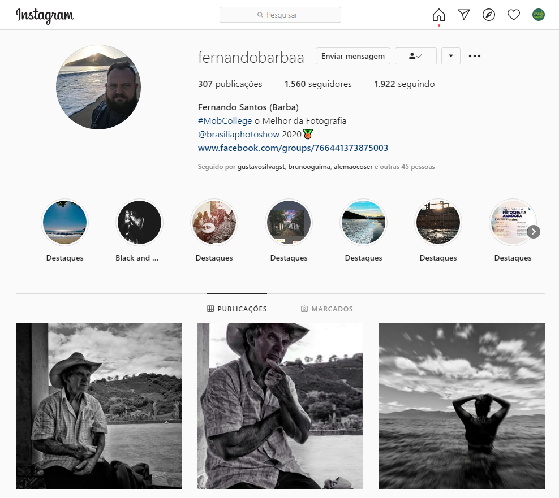Click the Instagram logo
Viewport: 559px width, 498px height.
click(45, 15)
